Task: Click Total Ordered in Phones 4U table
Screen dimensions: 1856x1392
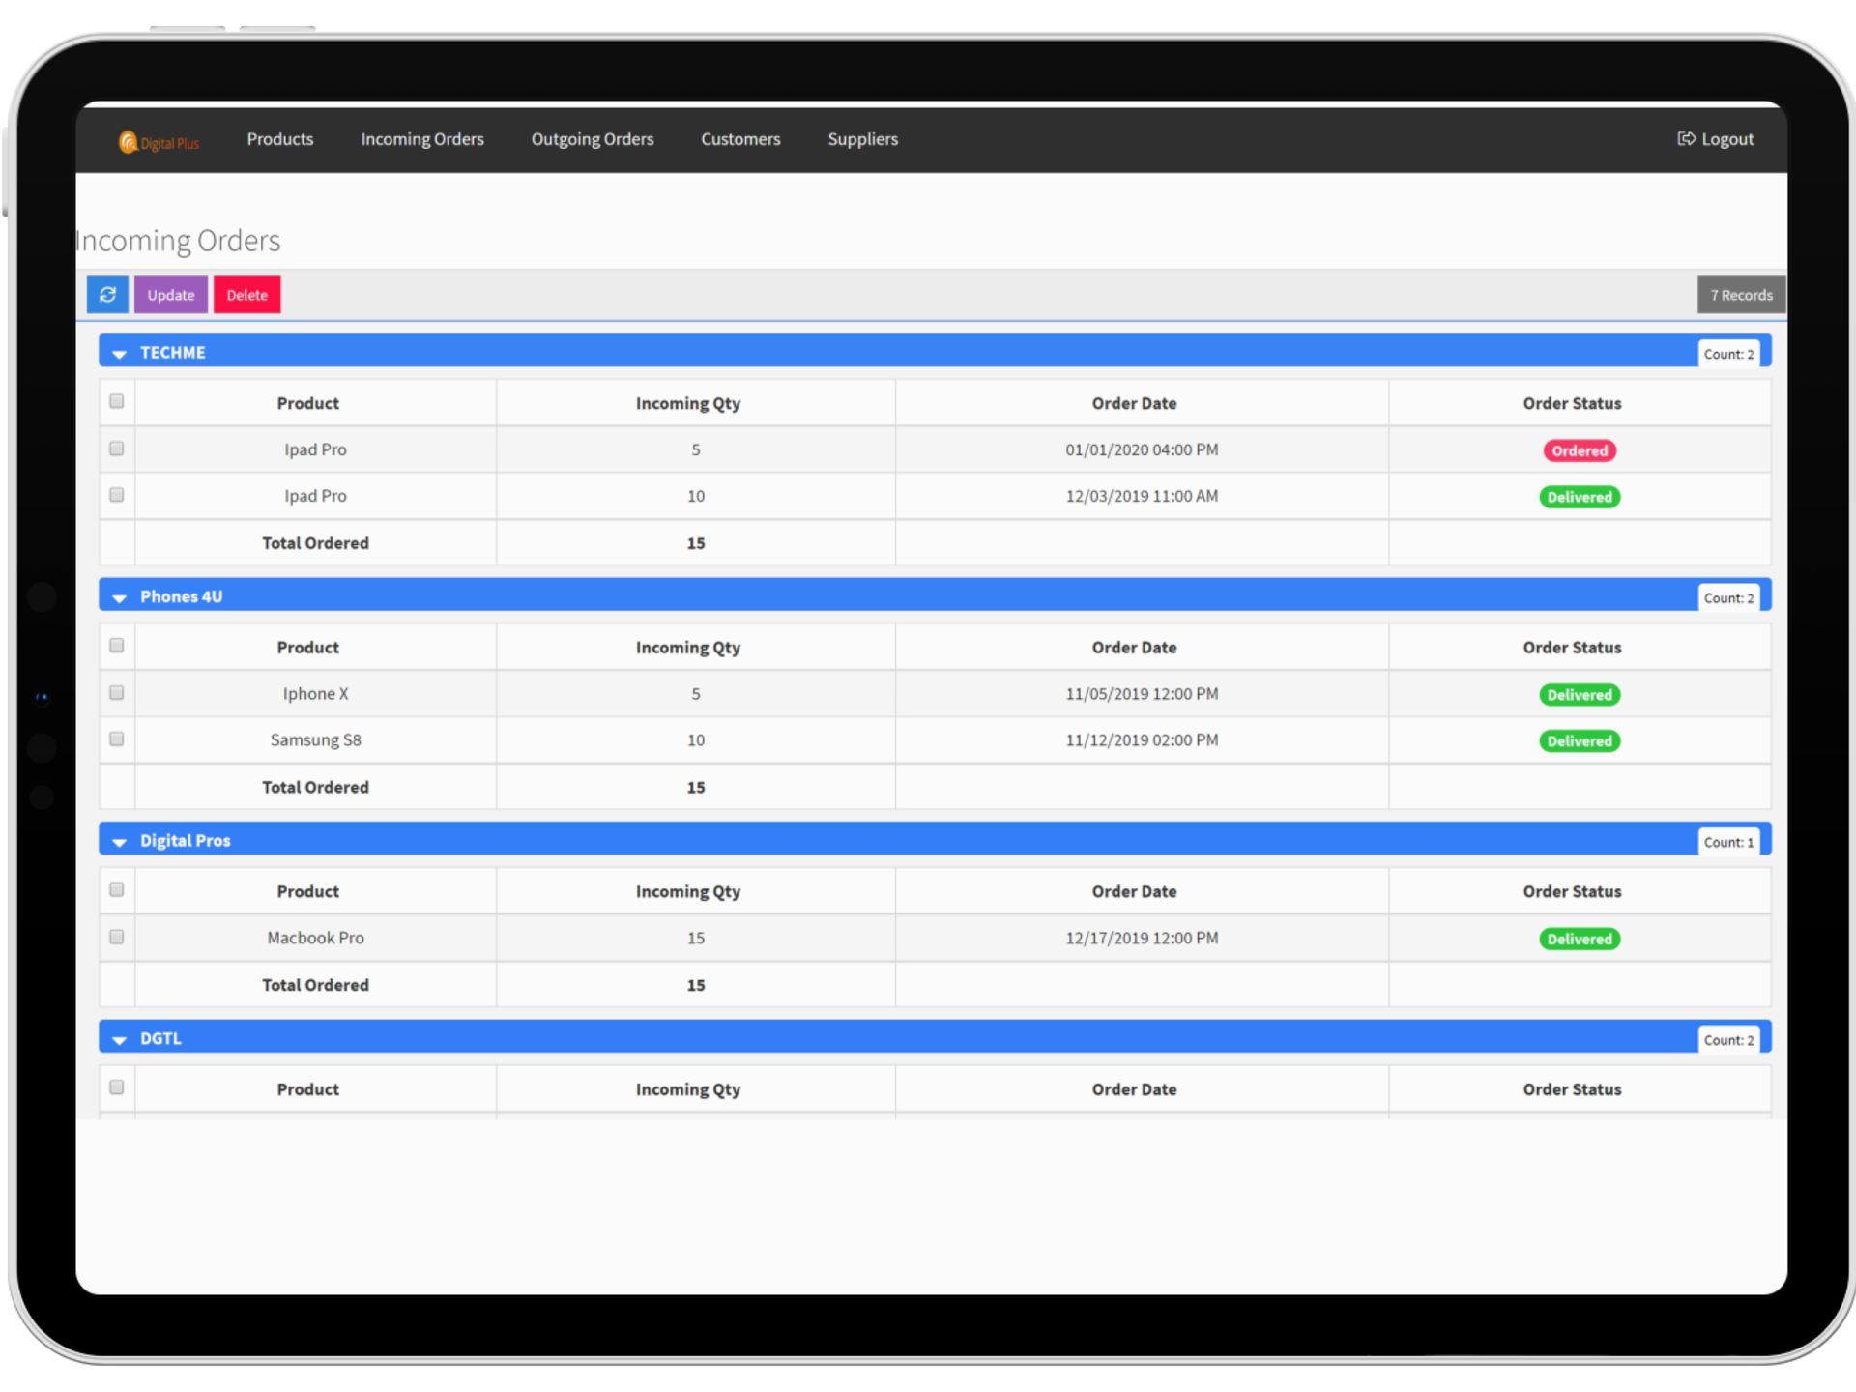Action: click(315, 787)
